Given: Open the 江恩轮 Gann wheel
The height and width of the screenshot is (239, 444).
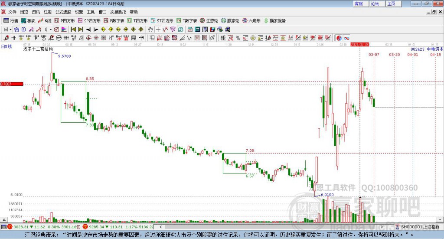Looking at the screenshot, I should coord(209,21).
